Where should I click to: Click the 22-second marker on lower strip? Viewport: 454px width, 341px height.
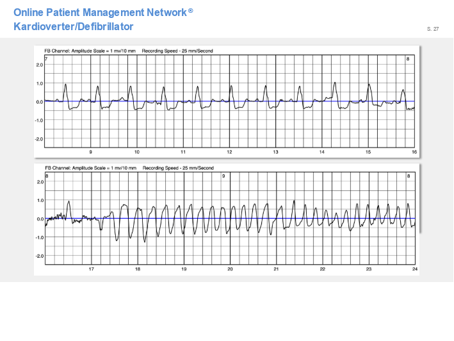pos(322,269)
